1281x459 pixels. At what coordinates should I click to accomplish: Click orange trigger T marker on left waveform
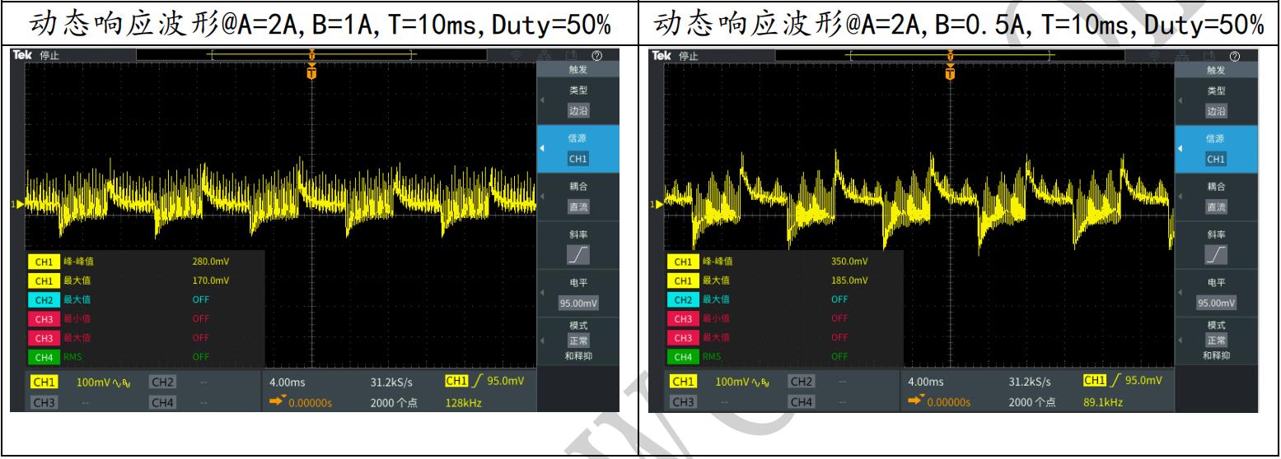point(311,73)
